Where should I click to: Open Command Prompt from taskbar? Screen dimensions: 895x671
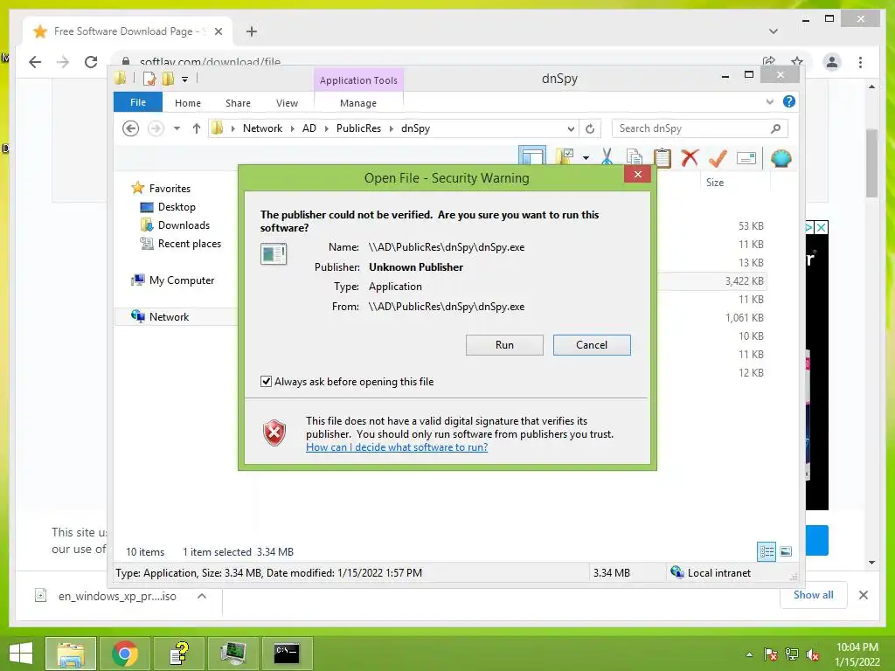(x=287, y=653)
